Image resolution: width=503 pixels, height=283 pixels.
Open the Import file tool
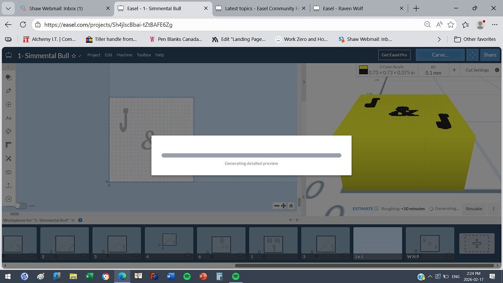point(8,185)
